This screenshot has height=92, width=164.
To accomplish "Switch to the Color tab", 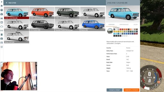I will click(x=136, y=25).
